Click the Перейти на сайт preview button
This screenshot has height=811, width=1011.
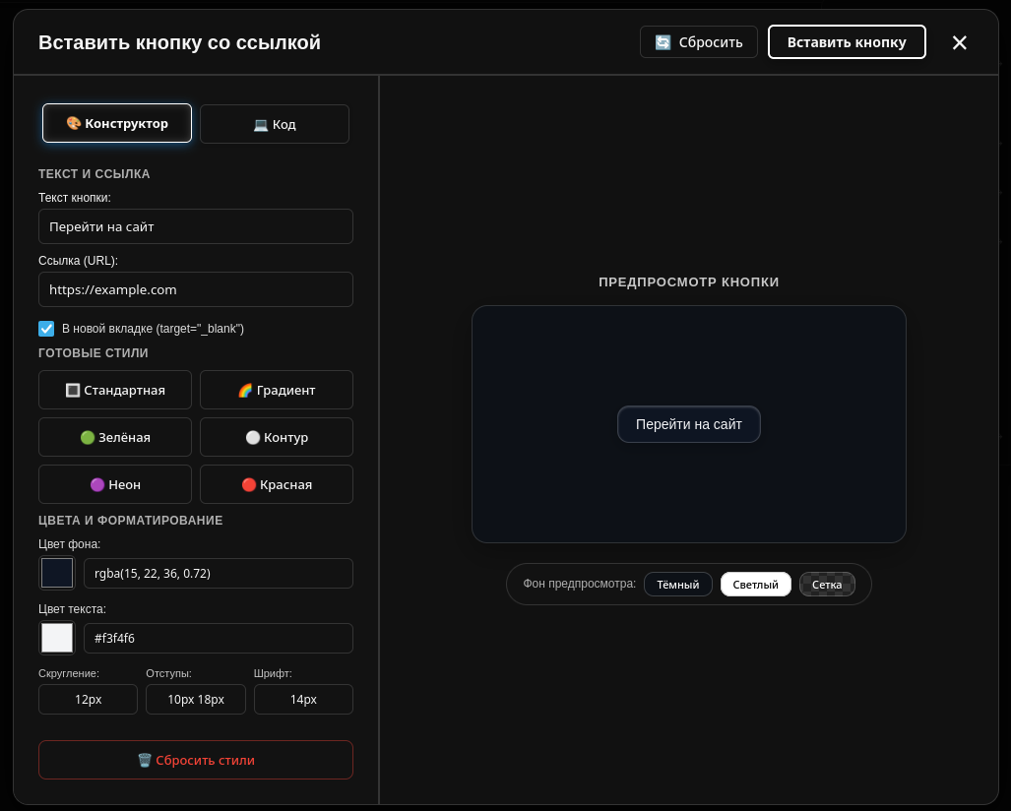point(689,424)
